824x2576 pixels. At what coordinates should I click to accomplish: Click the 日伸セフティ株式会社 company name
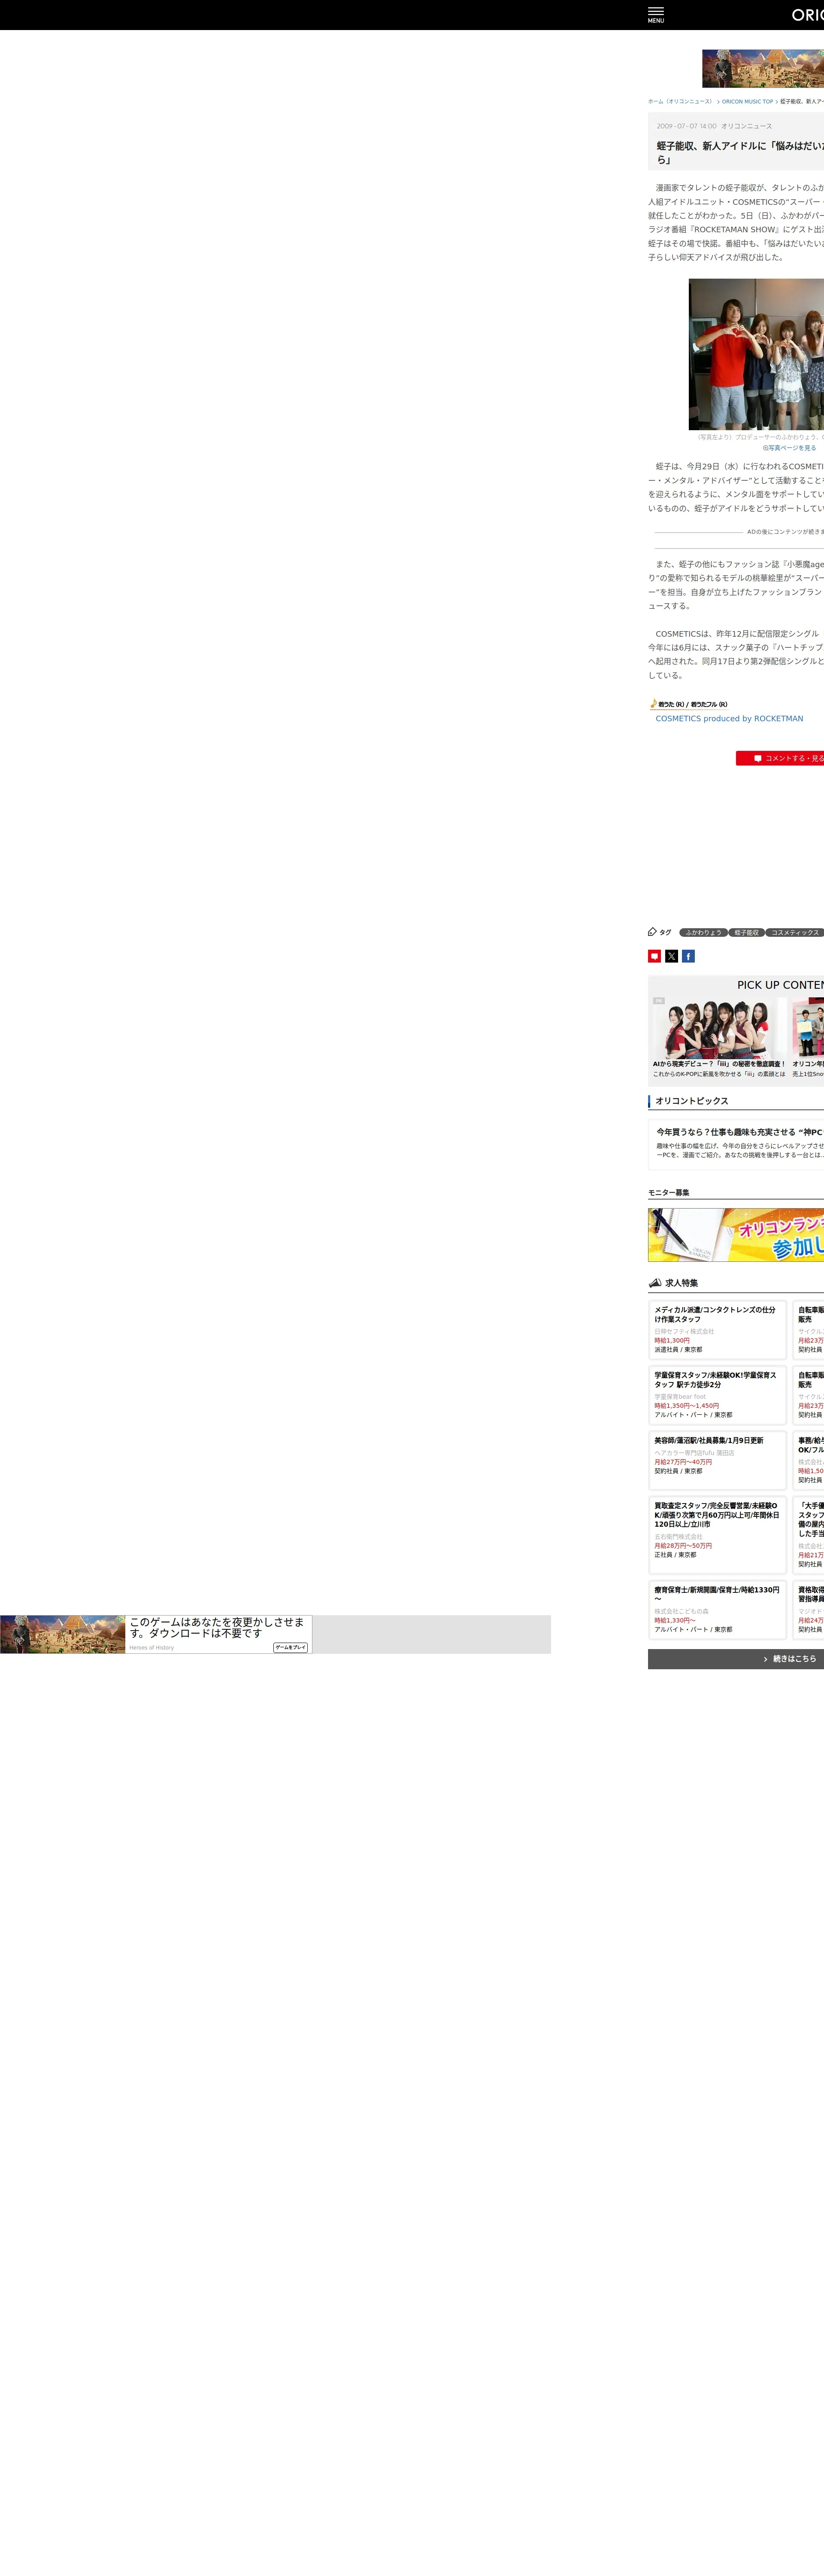pos(684,1331)
